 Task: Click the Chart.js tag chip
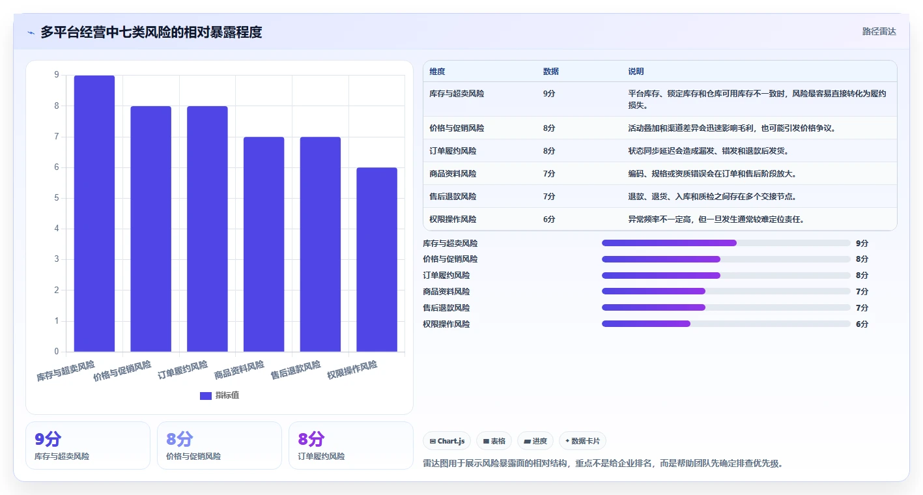tap(447, 441)
